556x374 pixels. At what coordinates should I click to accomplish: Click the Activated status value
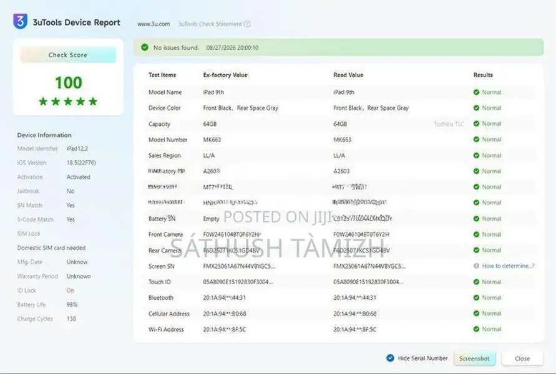click(79, 177)
